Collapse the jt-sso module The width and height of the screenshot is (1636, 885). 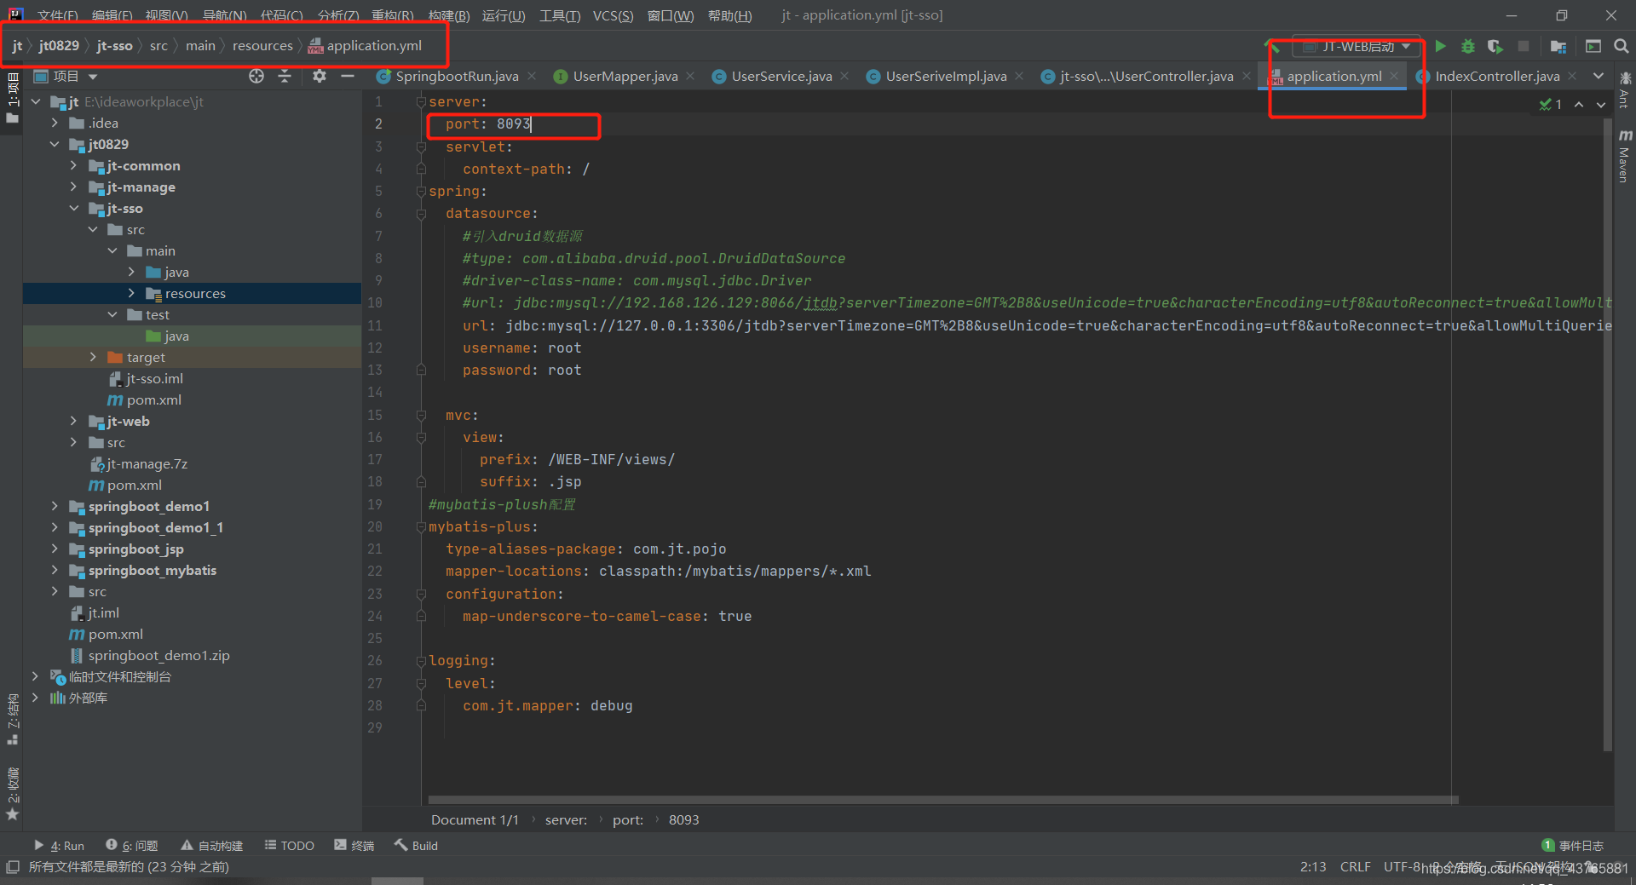(x=73, y=209)
